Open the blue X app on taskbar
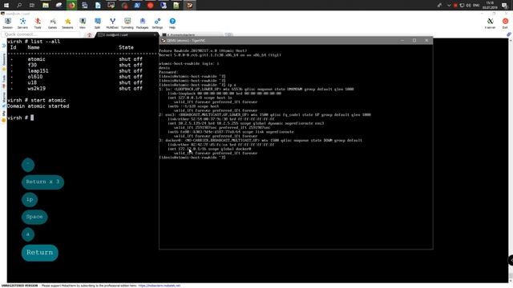Screen dimensions: 513x288 (137, 6)
